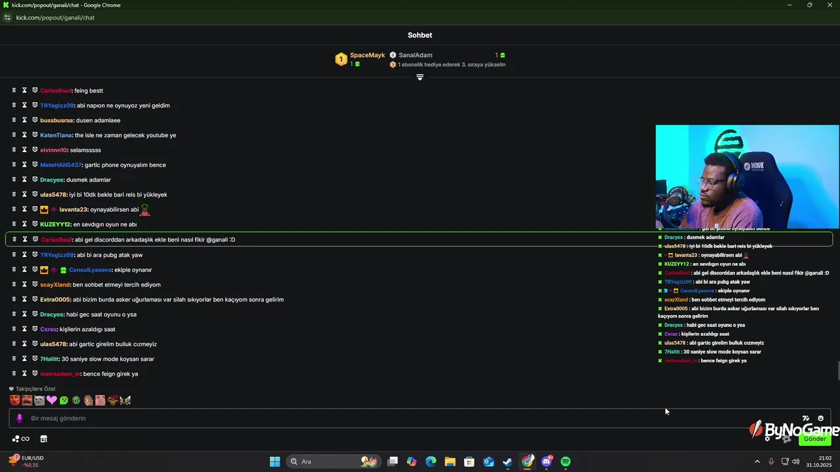Click the browser address bar URL
This screenshot has height=472, width=840.
pyautogui.click(x=55, y=18)
